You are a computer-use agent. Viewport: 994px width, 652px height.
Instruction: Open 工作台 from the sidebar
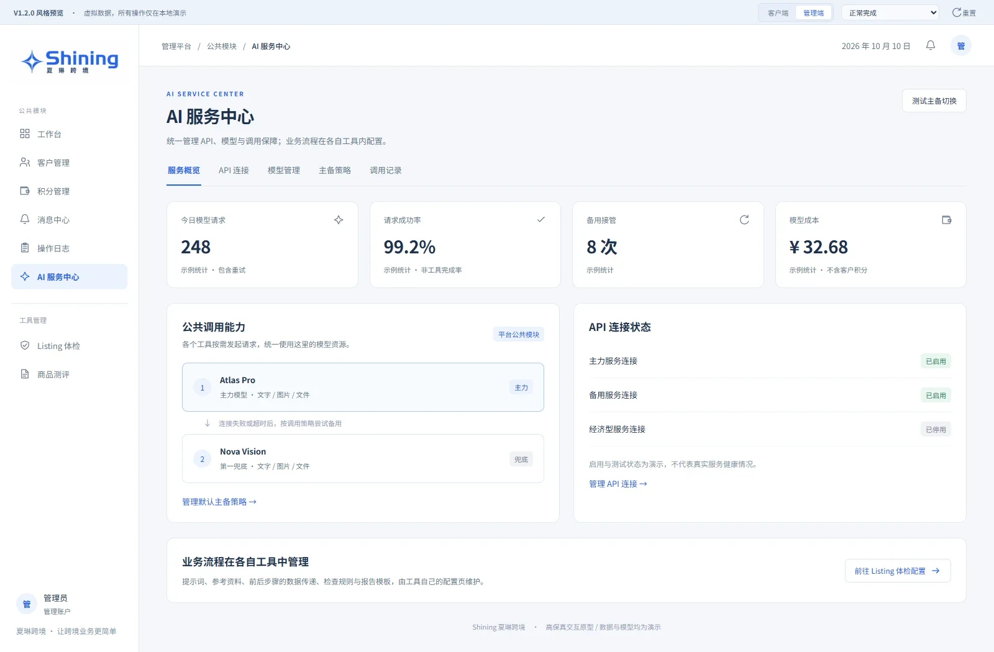point(69,134)
